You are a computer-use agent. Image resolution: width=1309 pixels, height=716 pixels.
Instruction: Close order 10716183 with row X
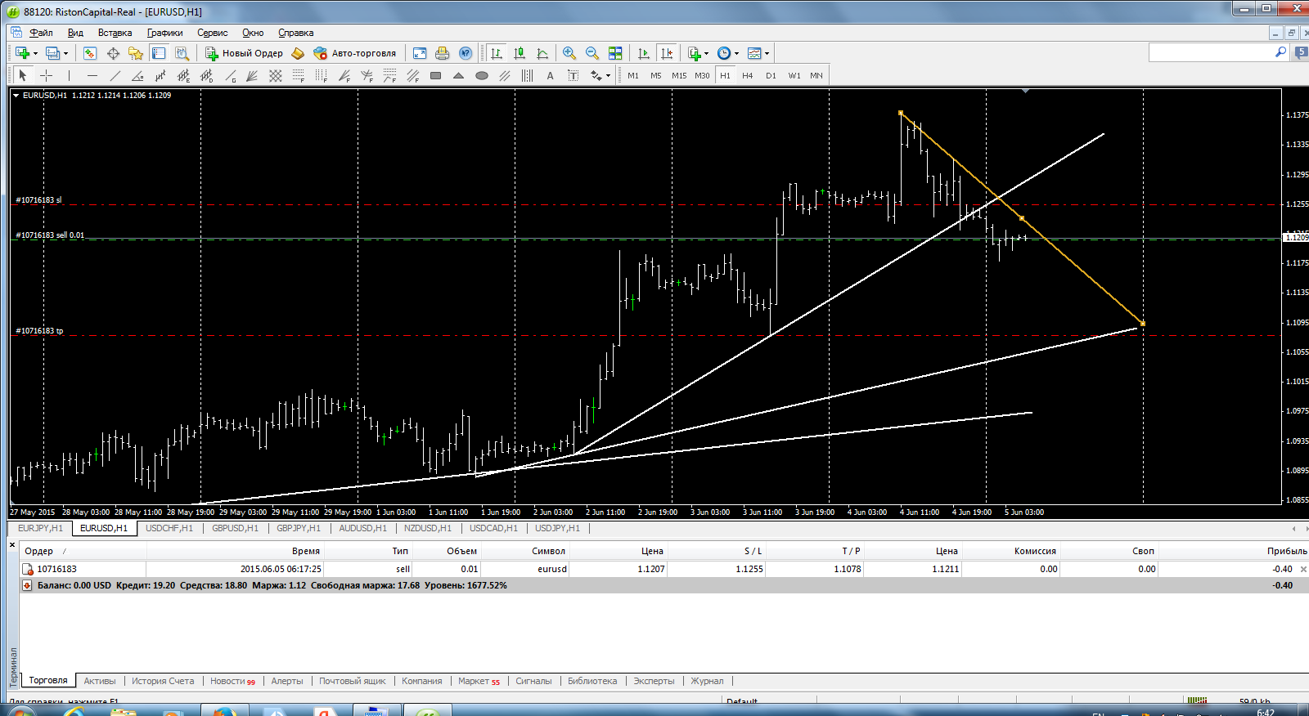tap(1303, 569)
